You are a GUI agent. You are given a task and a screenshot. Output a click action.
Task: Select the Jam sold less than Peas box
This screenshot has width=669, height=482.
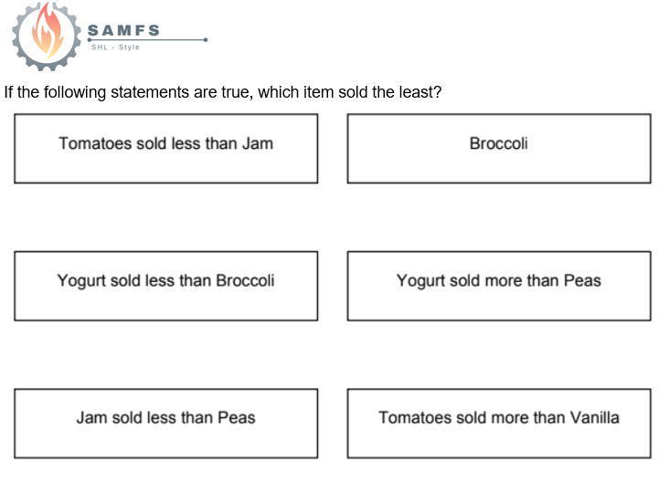[165, 424]
